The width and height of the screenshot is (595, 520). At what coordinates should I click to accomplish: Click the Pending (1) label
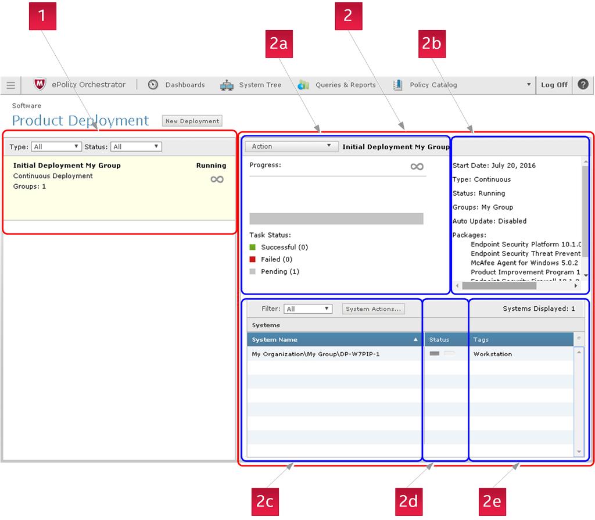(x=280, y=271)
